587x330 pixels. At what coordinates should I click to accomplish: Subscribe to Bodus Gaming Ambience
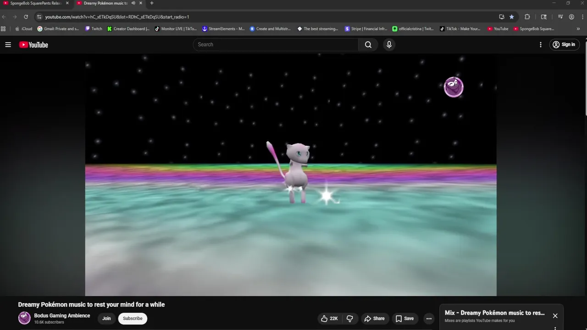click(x=133, y=319)
